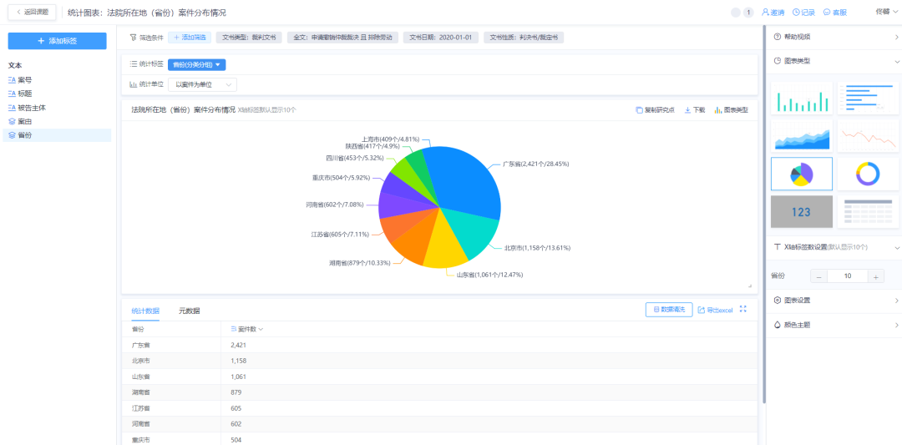Click the 添加筛选 filter button

pyautogui.click(x=190, y=38)
